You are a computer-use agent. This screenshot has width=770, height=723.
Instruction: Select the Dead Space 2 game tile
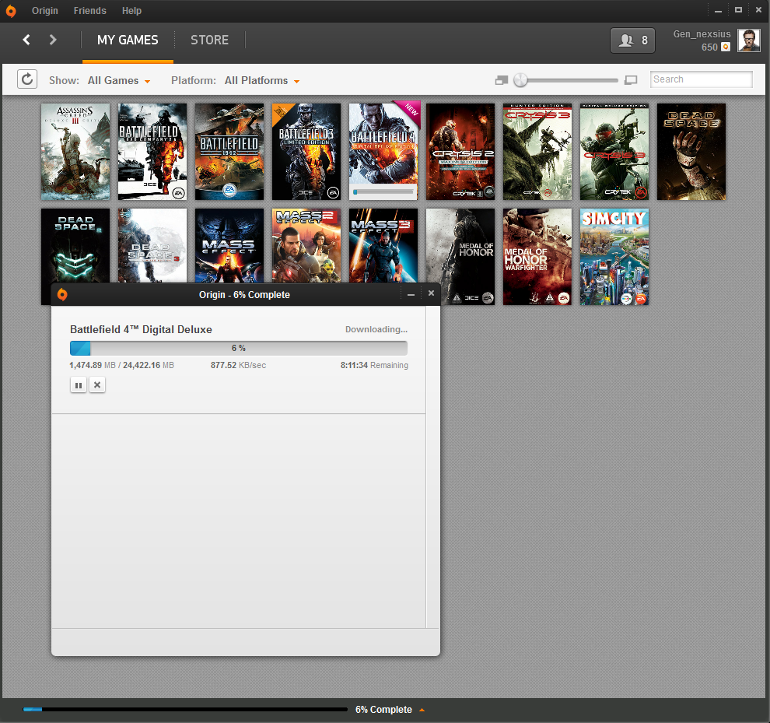pyautogui.click(x=75, y=245)
